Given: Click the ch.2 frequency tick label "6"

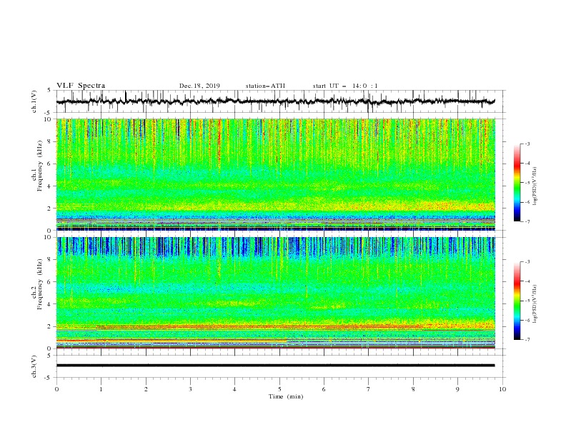Looking at the screenshot, I should [x=50, y=282].
